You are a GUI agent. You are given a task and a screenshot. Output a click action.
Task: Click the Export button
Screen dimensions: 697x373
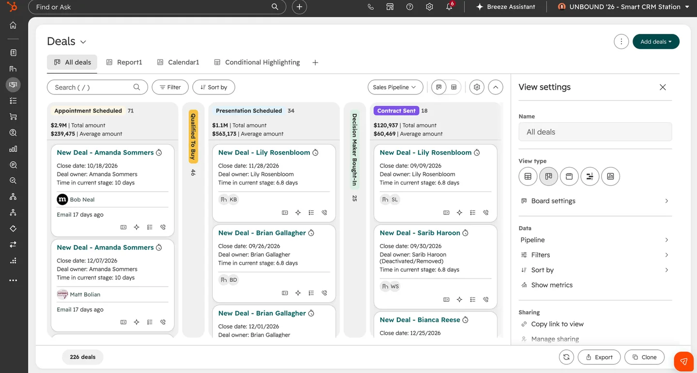(x=599, y=357)
